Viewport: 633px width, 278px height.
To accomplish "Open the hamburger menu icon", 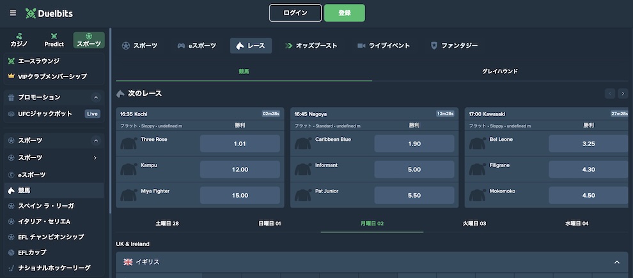I will (13, 13).
